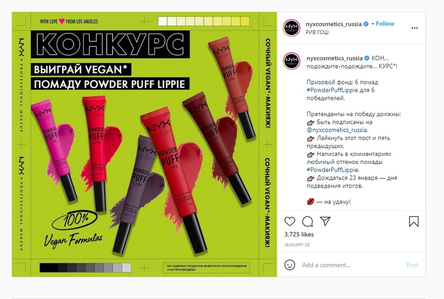The height and width of the screenshot is (299, 444).
Task: Like the post with the heart icon
Action: pyautogui.click(x=290, y=222)
